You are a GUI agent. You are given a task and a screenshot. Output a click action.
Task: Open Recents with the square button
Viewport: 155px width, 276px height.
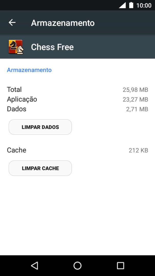tap(120, 266)
